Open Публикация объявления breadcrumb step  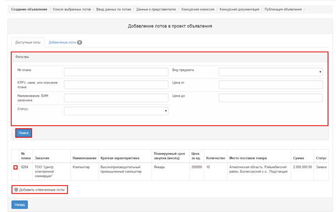(283, 10)
